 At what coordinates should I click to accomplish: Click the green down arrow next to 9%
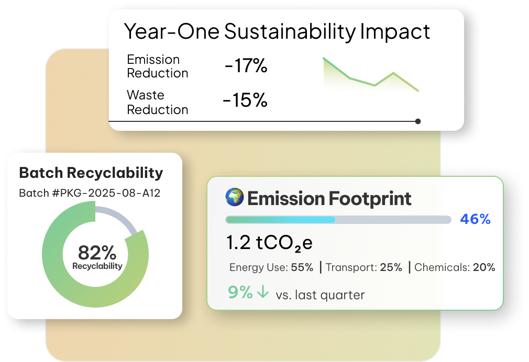click(x=263, y=292)
